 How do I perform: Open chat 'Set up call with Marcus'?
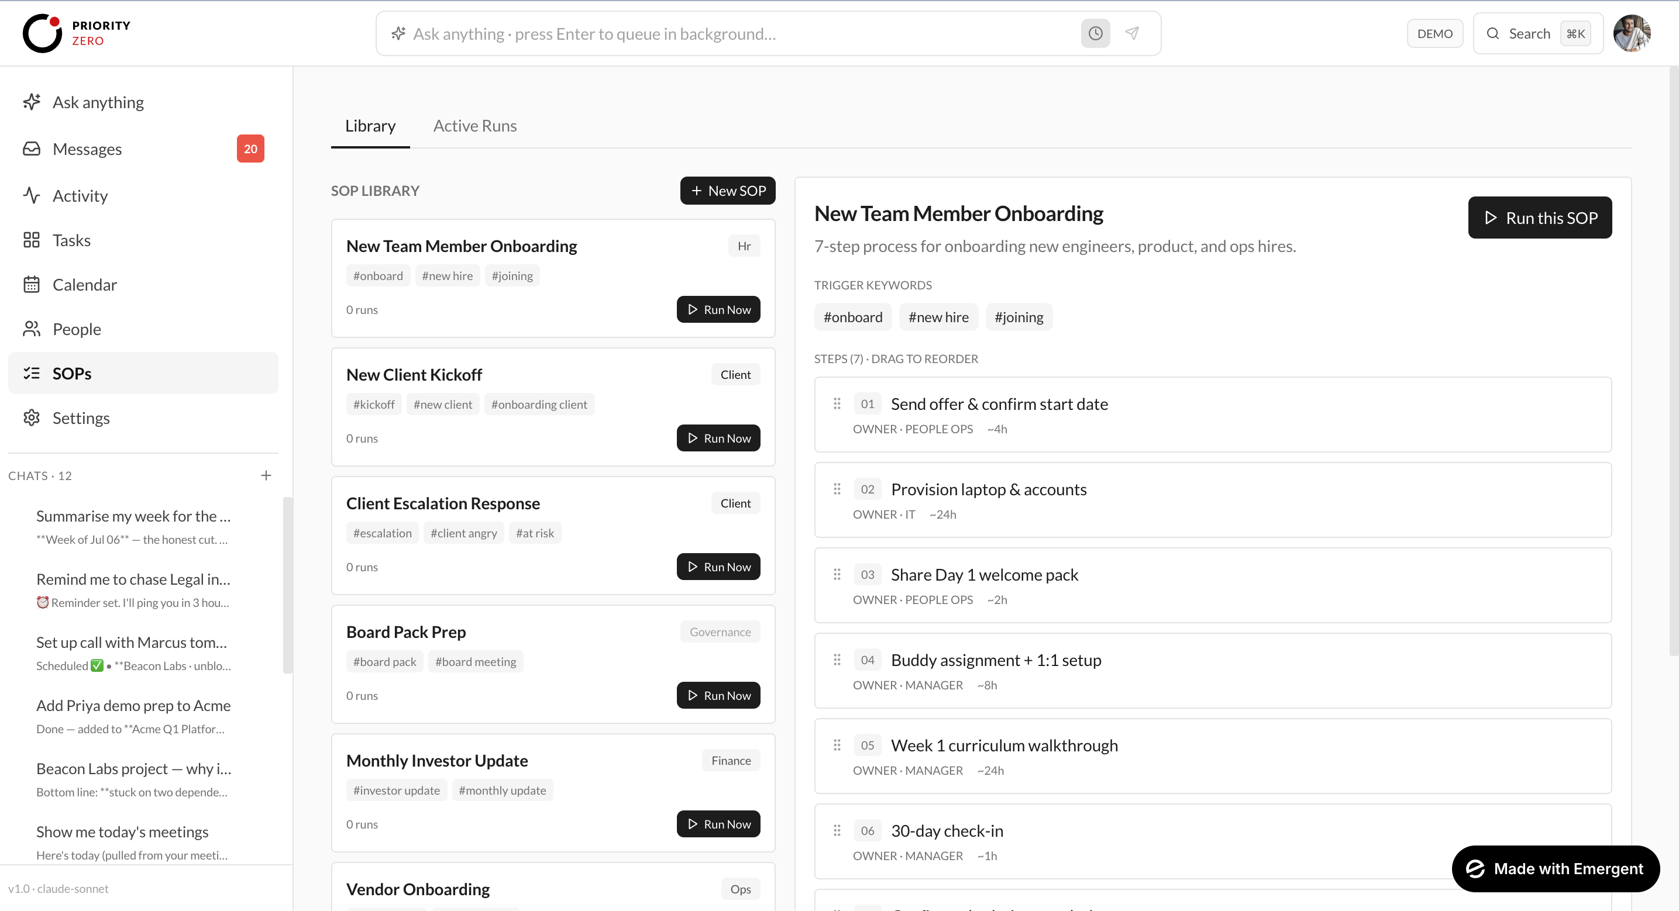(133, 653)
